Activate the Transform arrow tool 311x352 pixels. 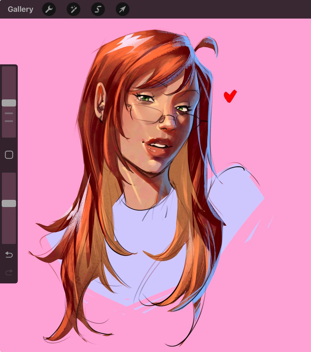pyautogui.click(x=123, y=9)
